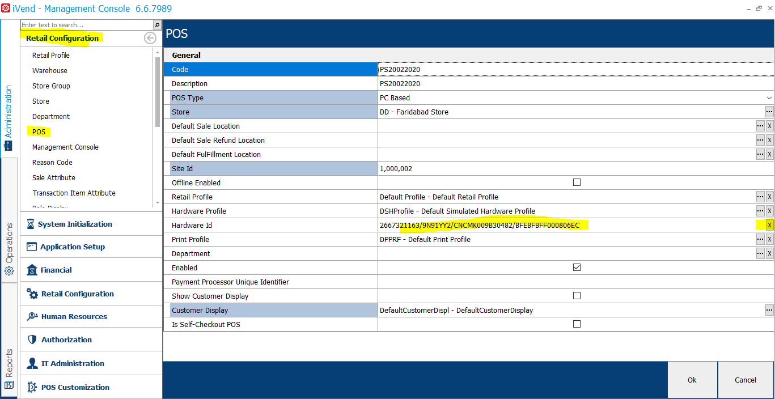This screenshot has width=775, height=399.
Task: Select Store in the navigation list
Action: coord(41,101)
